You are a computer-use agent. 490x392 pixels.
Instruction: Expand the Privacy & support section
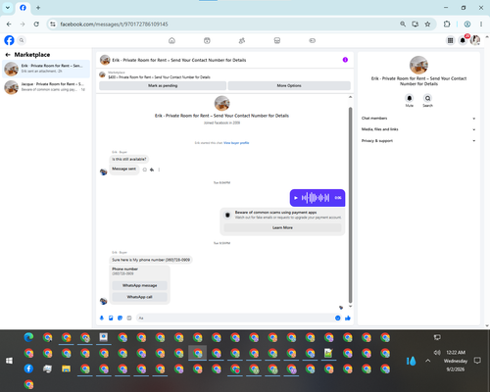pyautogui.click(x=418, y=141)
